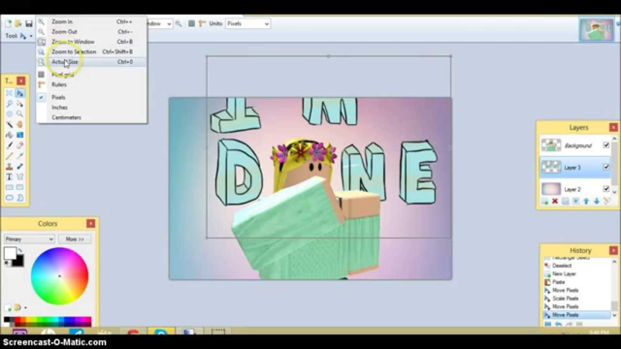Viewport: 621px width, 349px height.
Task: Click the More >> button in Colors
Action: (x=75, y=239)
